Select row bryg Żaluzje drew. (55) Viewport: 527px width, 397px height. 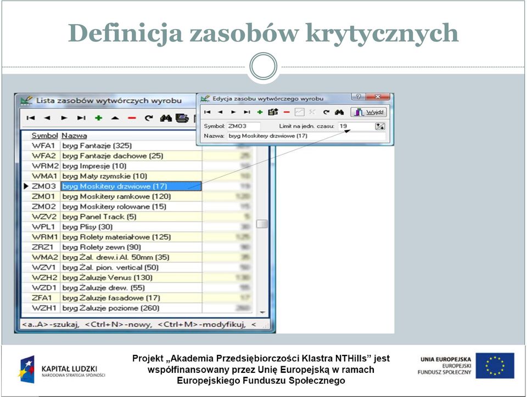(x=137, y=287)
